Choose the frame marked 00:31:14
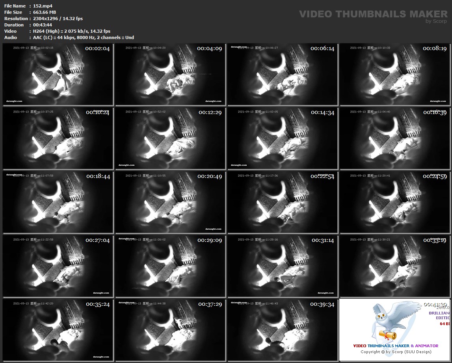The image size is (452, 363). click(x=283, y=266)
